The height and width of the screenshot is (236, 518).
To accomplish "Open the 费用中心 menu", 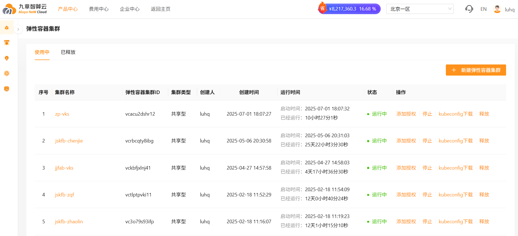I will pyautogui.click(x=99, y=9).
